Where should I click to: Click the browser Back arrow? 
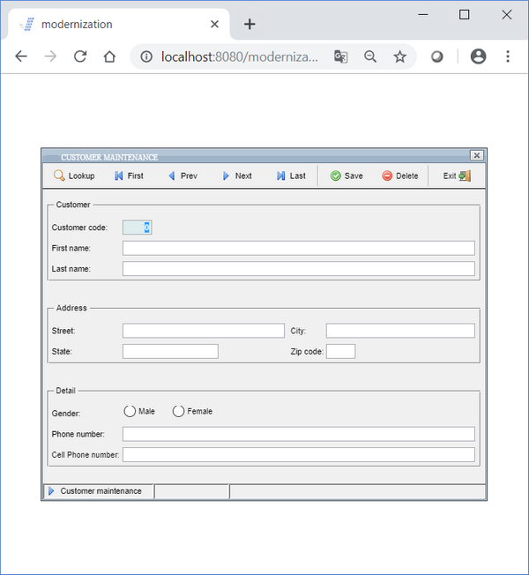(x=21, y=56)
